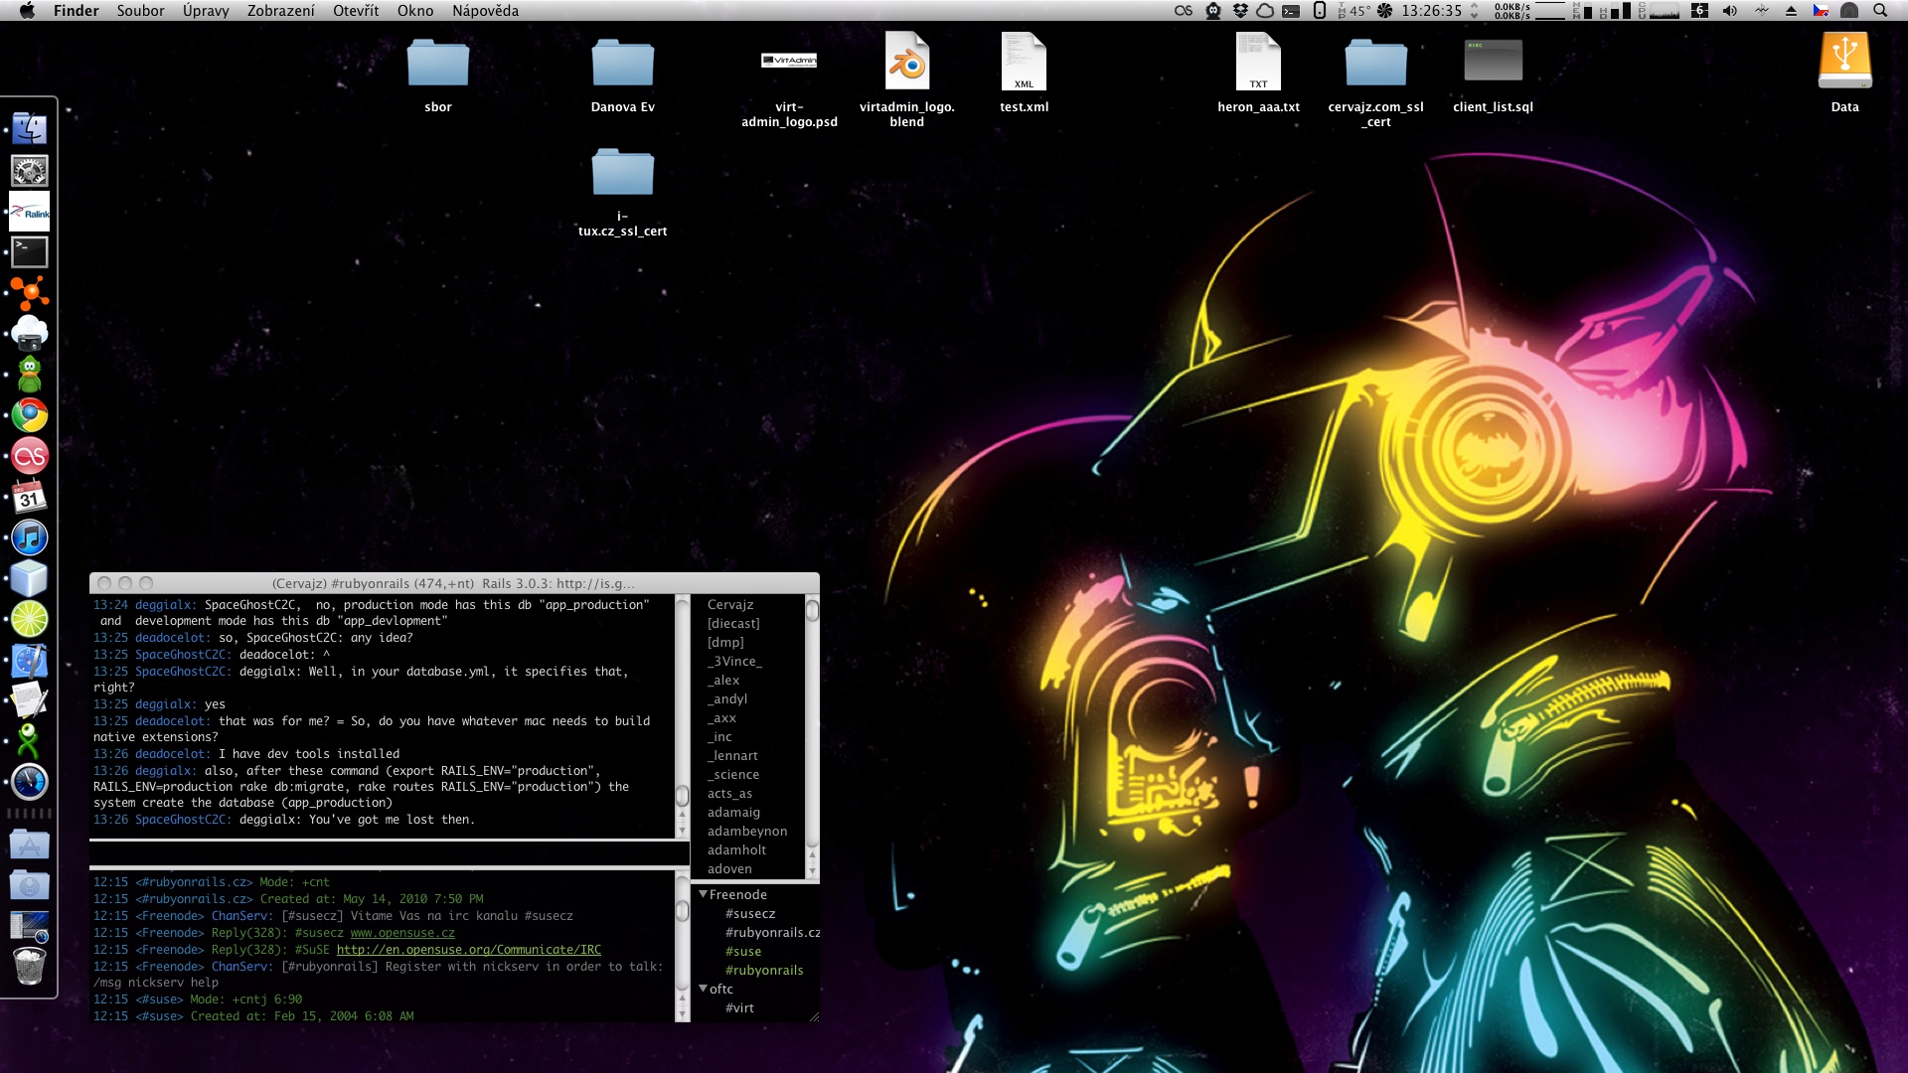Click the chat log scrollbar thumb
The height and width of the screenshot is (1073, 1908).
click(x=682, y=796)
